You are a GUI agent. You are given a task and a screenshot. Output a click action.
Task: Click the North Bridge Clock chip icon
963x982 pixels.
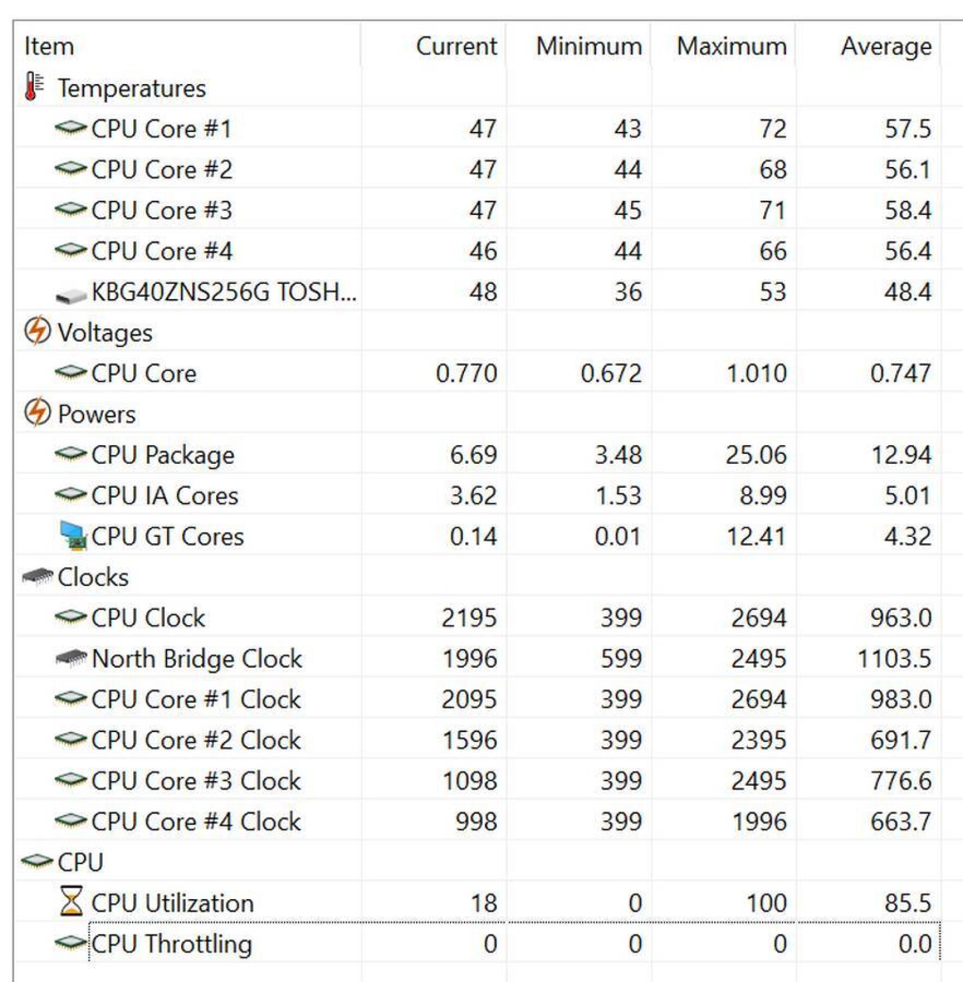coord(72,657)
